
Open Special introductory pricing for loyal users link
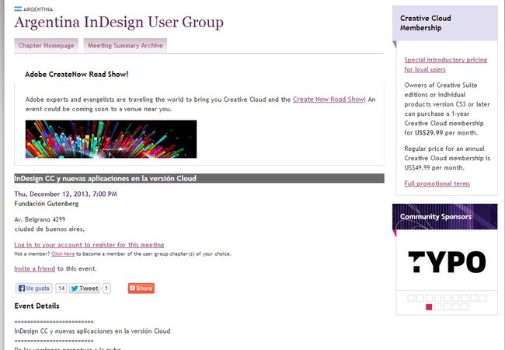tap(445, 65)
